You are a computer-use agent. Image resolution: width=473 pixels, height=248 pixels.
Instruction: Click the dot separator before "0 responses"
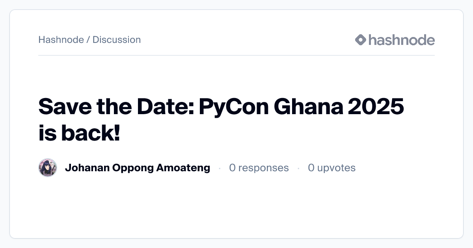[x=220, y=168]
